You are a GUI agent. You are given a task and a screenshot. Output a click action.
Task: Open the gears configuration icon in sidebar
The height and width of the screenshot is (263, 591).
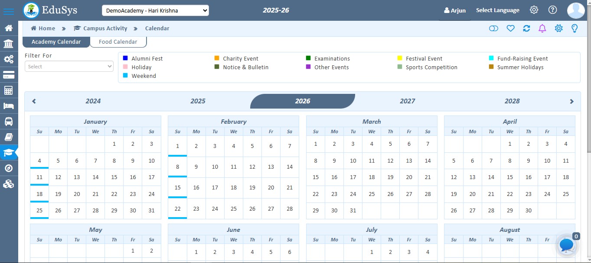pyautogui.click(x=9, y=59)
